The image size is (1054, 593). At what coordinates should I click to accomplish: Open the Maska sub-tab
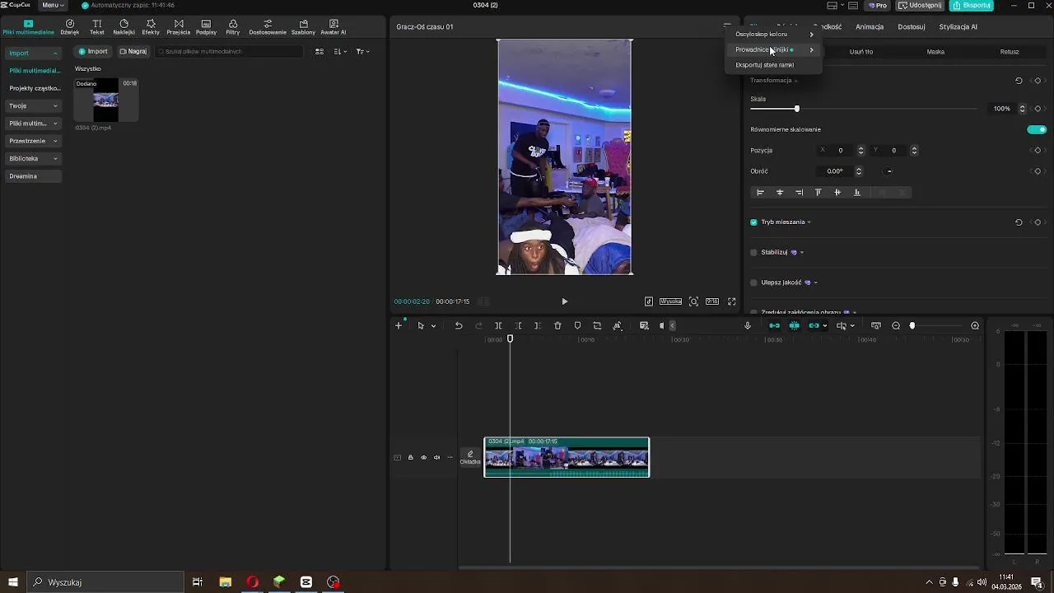[935, 52]
